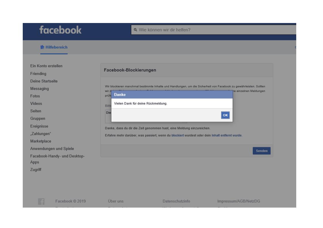
Task: Click 'Vielen Dank für deine Rückmeldung' message
Action: (x=141, y=104)
